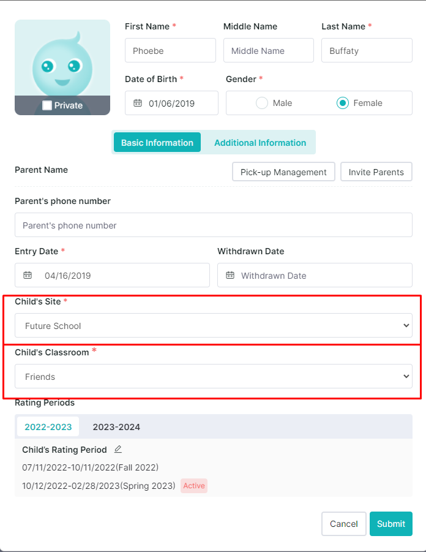Toggle the Private checkbox on avatar
Viewport: 426px width, 552px height.
[x=47, y=105]
